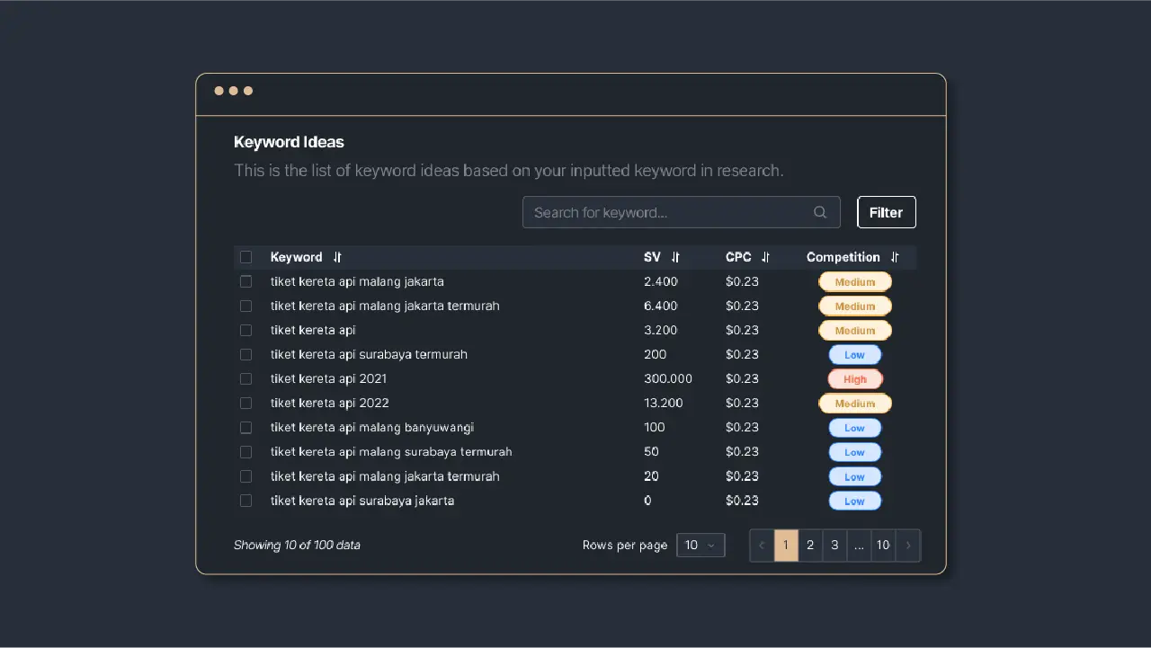Click the High competition badge
Image resolution: width=1151 pixels, height=648 pixels.
coord(855,379)
